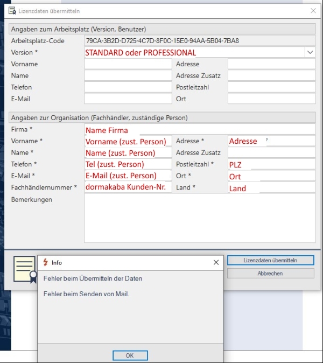Image resolution: width=323 pixels, height=363 pixels.
Task: Select the Arbeitsplatz-Code value field
Action: pos(200,40)
